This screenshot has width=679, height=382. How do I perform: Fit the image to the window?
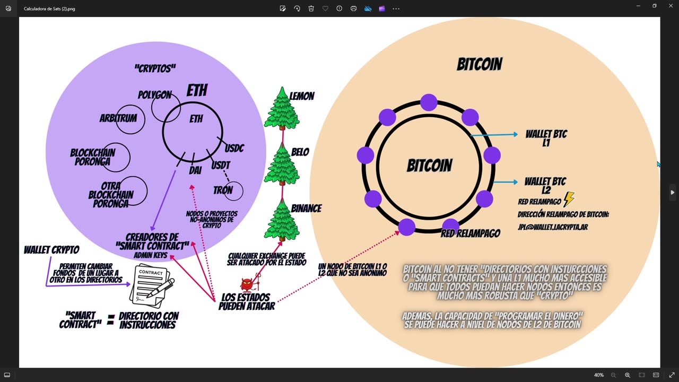(642, 375)
